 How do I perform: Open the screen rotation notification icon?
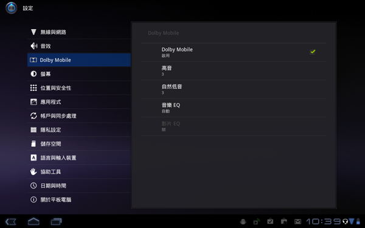[x=257, y=221]
